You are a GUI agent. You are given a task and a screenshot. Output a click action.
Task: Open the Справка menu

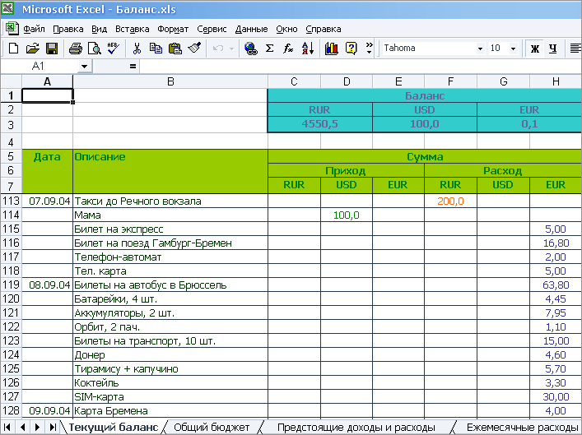coord(324,29)
